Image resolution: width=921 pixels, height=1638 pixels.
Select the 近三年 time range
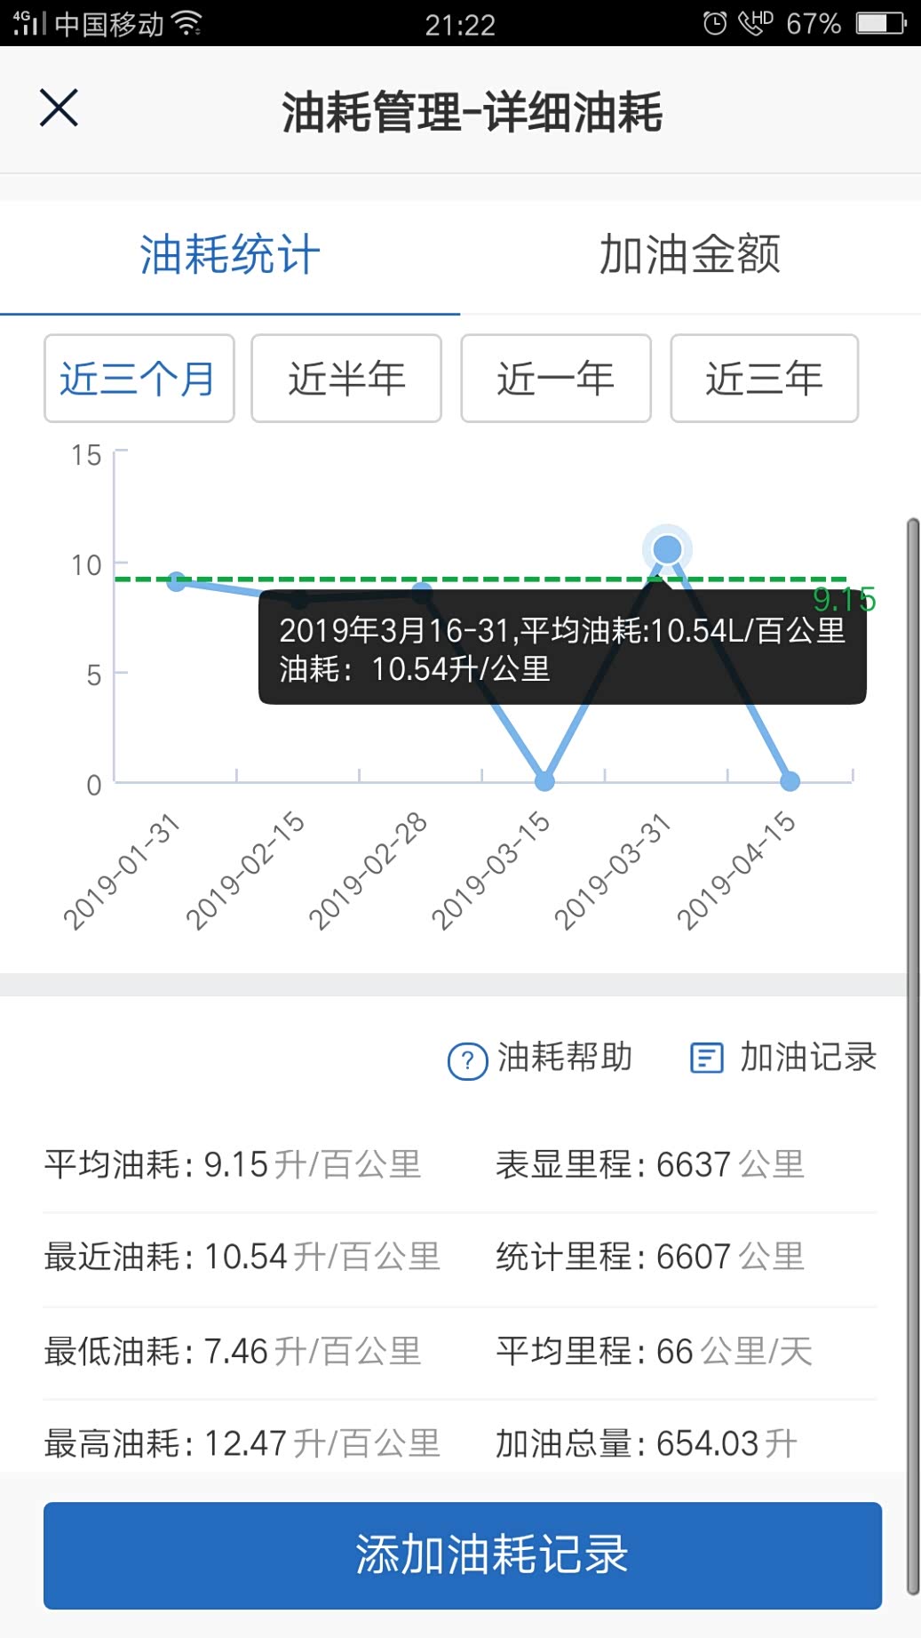(x=765, y=379)
